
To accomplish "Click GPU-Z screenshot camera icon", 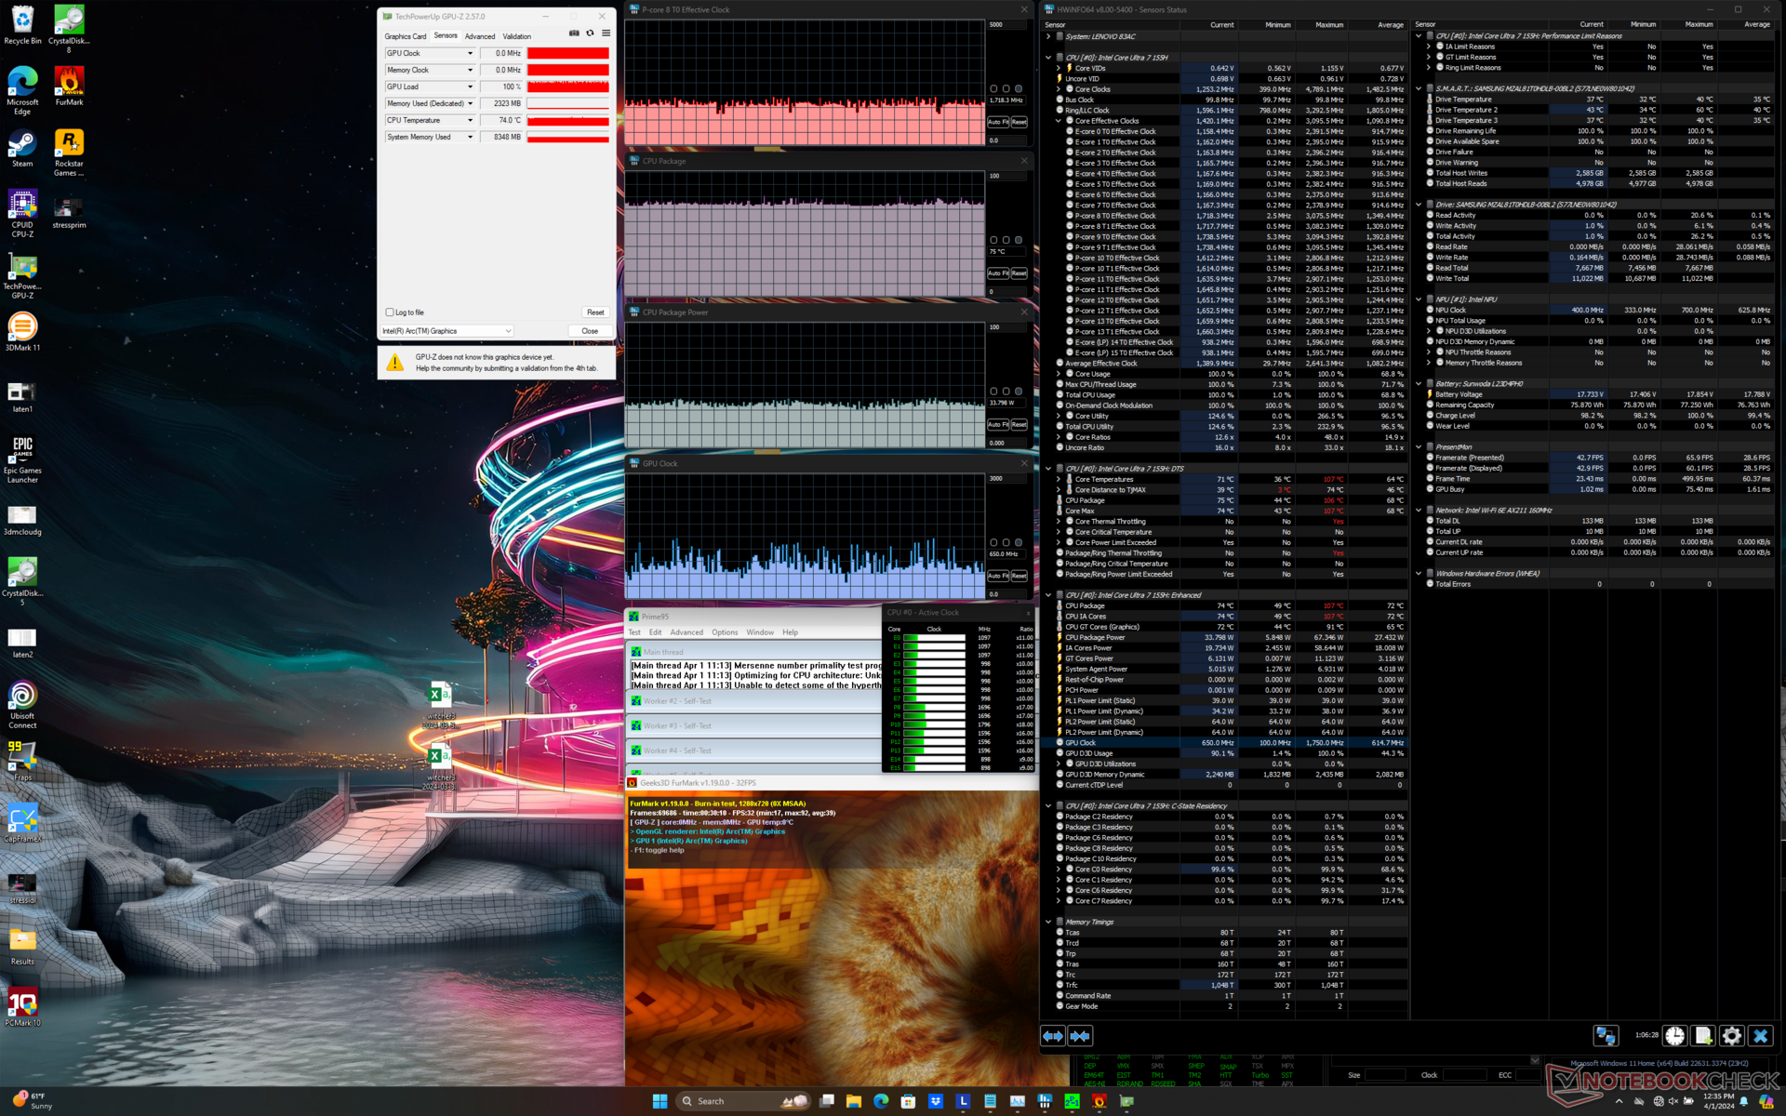I will coord(574,33).
